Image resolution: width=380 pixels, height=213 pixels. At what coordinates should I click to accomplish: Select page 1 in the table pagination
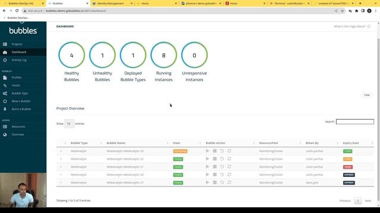(x=357, y=201)
